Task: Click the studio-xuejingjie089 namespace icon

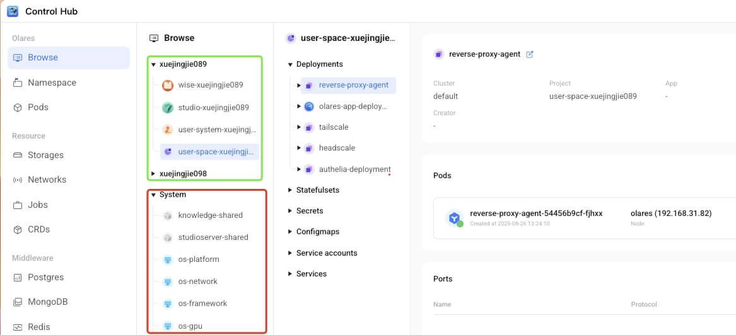Action: coord(168,108)
